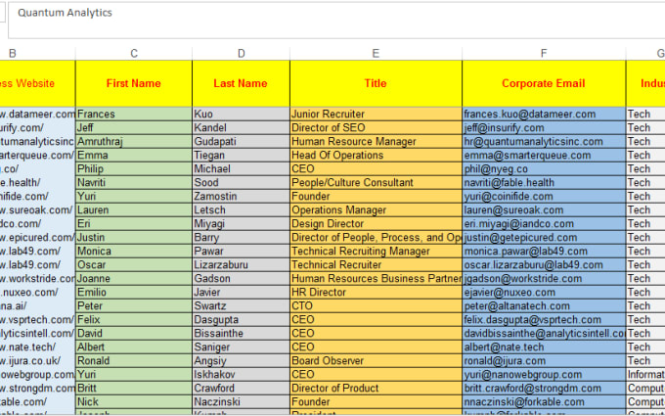Select the hr@quantumanalyticsinc.com cell

pos(544,141)
